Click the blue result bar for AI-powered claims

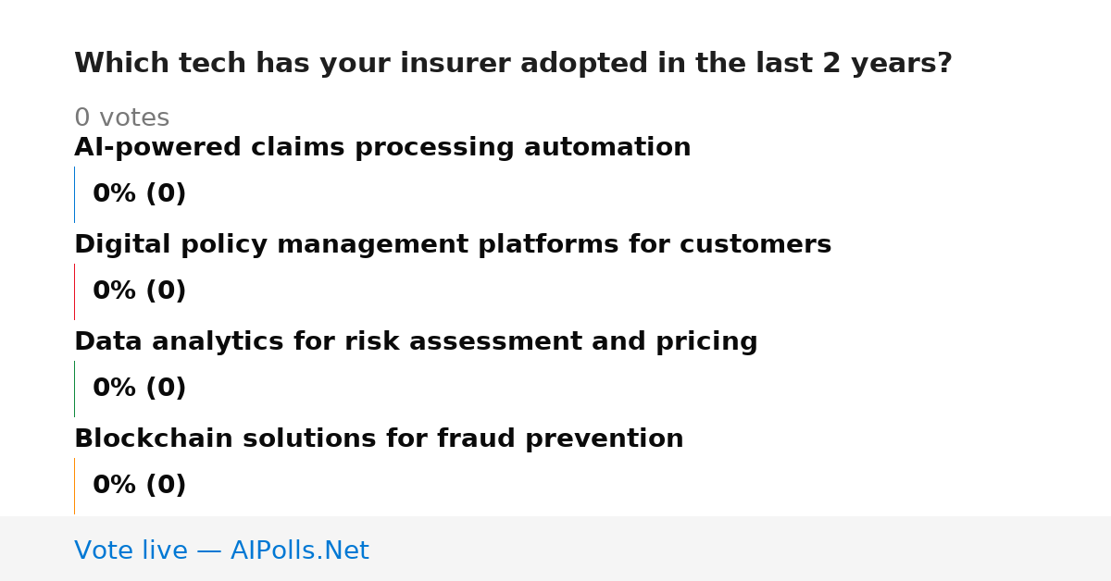click(74, 194)
